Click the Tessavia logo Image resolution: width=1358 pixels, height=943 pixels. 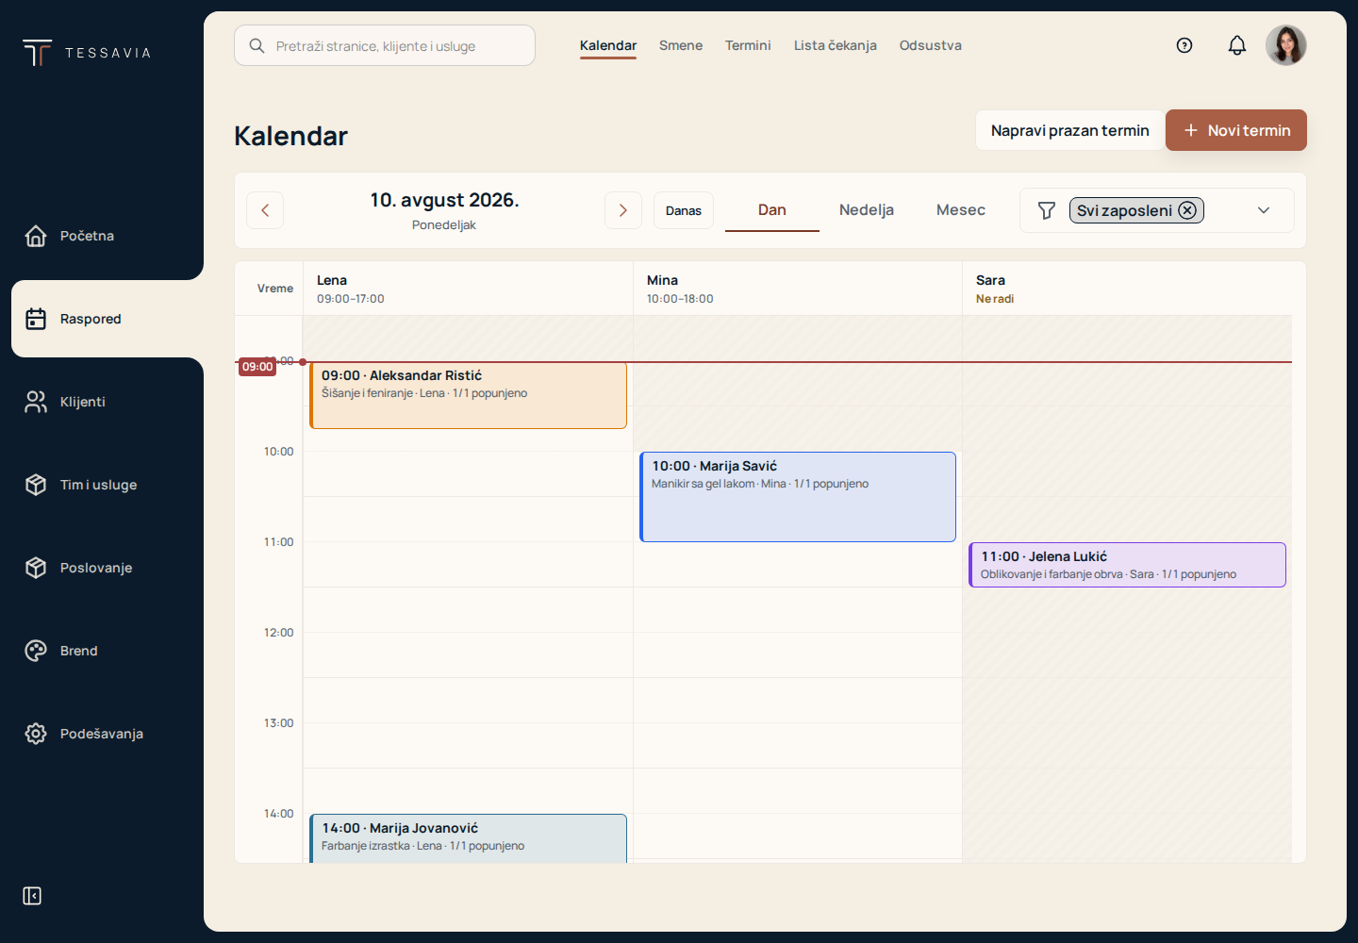point(87,53)
